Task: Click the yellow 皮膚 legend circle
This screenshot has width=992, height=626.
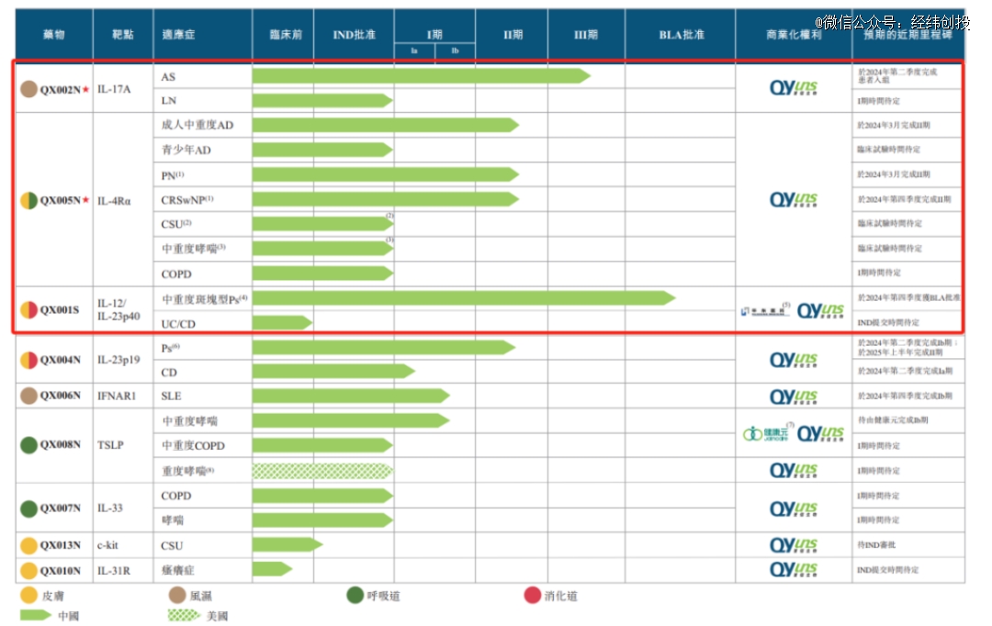Action: click(x=28, y=595)
